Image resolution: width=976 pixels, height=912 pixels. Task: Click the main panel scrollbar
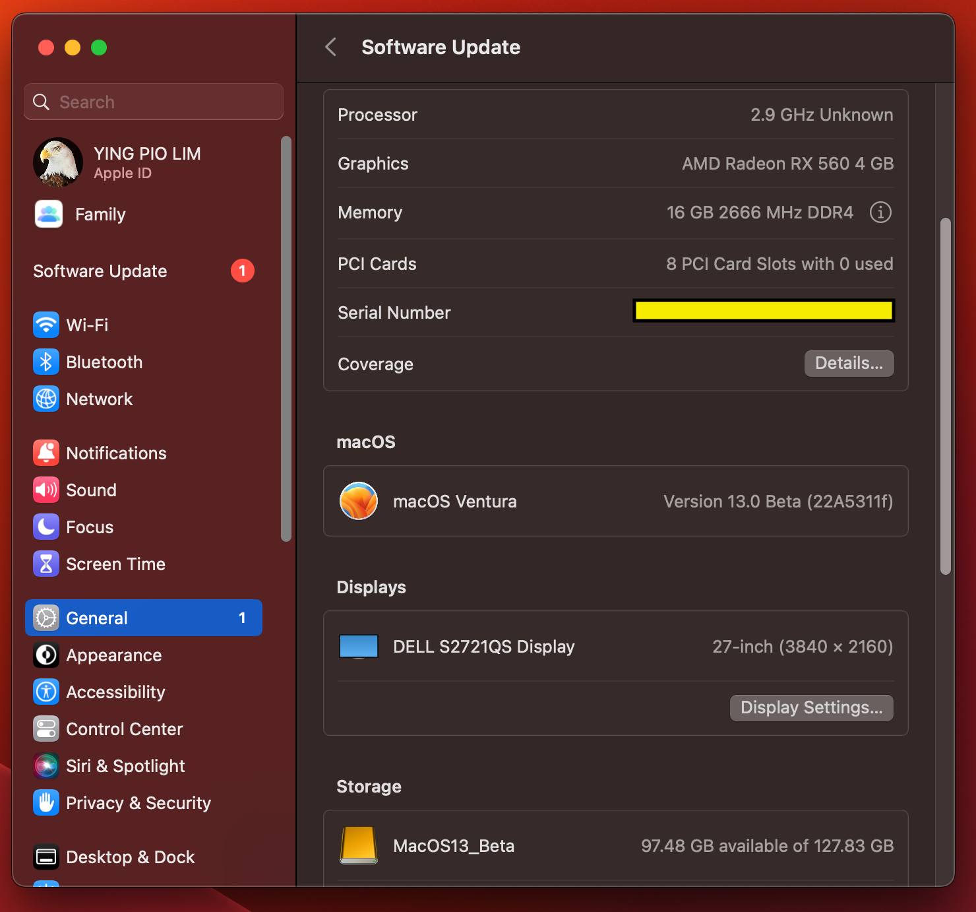[945, 396]
